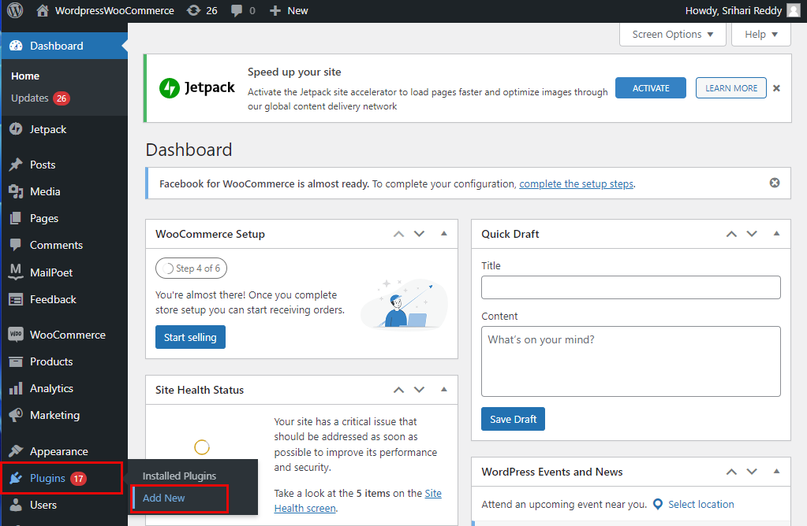Click the Jetpack ACTIVATE button

click(x=650, y=88)
